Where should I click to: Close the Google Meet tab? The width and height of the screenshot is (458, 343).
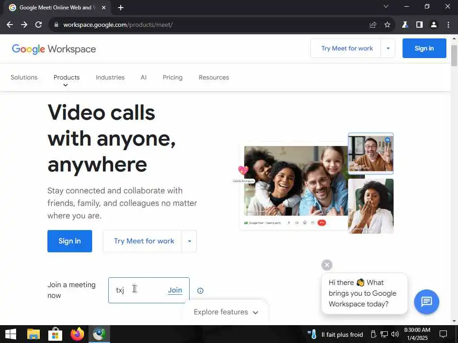104,8
